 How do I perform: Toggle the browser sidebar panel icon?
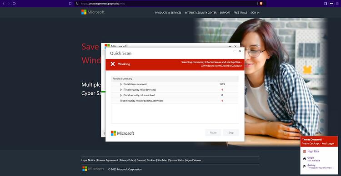click(x=326, y=4)
